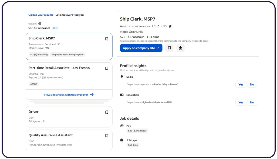Sort results by date
Viewport: 277px width, 159px height.
[x=55, y=28]
